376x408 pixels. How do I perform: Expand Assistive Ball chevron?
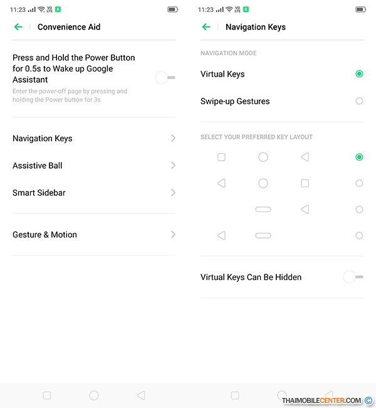pyautogui.click(x=173, y=166)
